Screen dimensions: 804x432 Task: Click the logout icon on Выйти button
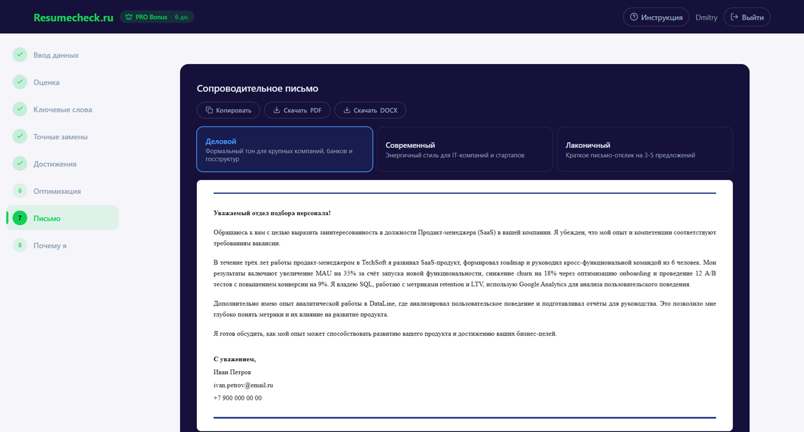click(734, 16)
